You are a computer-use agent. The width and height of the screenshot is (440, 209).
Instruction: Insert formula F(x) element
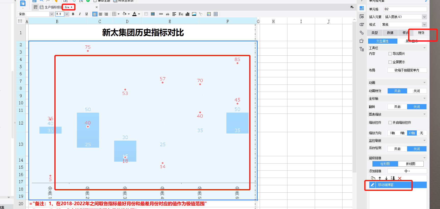point(181,14)
